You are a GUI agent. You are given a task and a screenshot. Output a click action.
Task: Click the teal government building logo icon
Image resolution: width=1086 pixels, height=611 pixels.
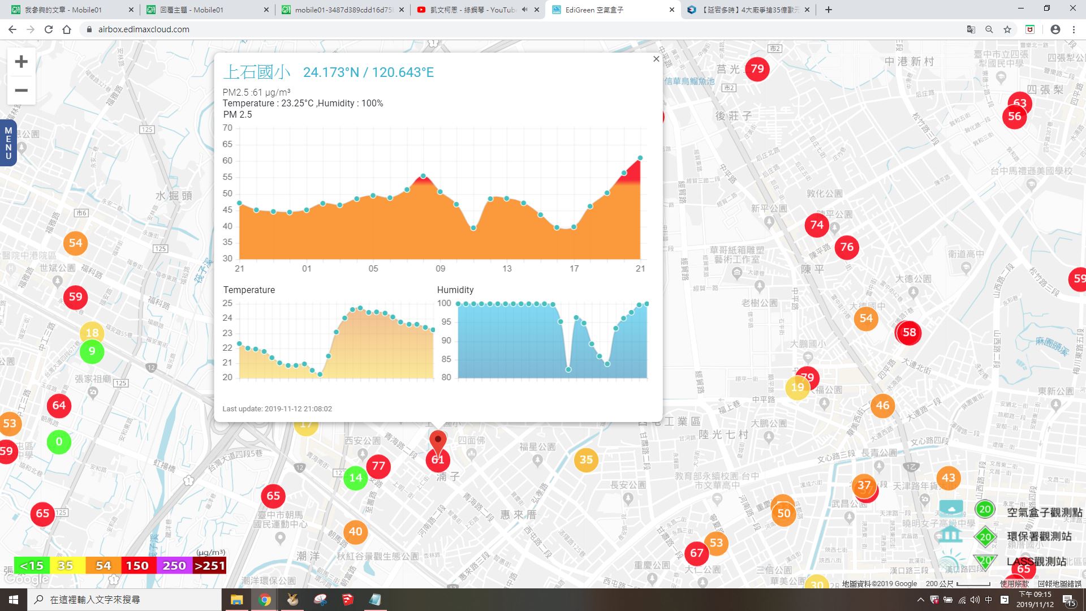(951, 533)
